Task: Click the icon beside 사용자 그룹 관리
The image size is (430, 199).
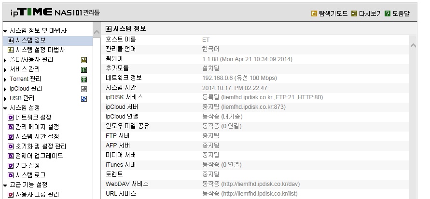Action: pos(11,195)
